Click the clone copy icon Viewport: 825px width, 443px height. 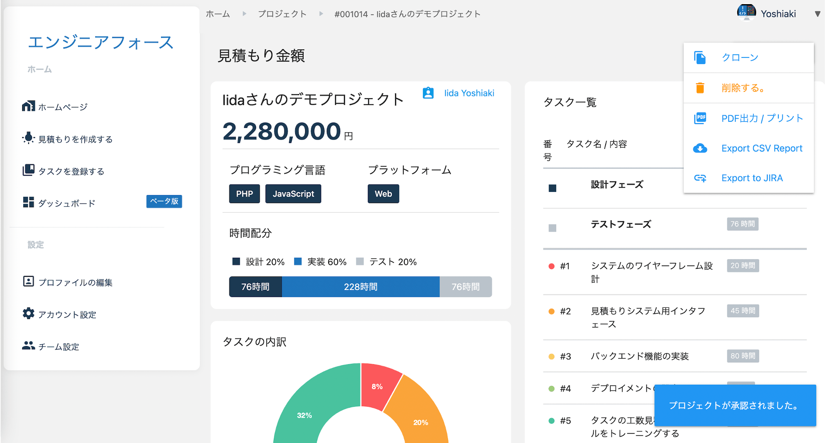click(700, 57)
